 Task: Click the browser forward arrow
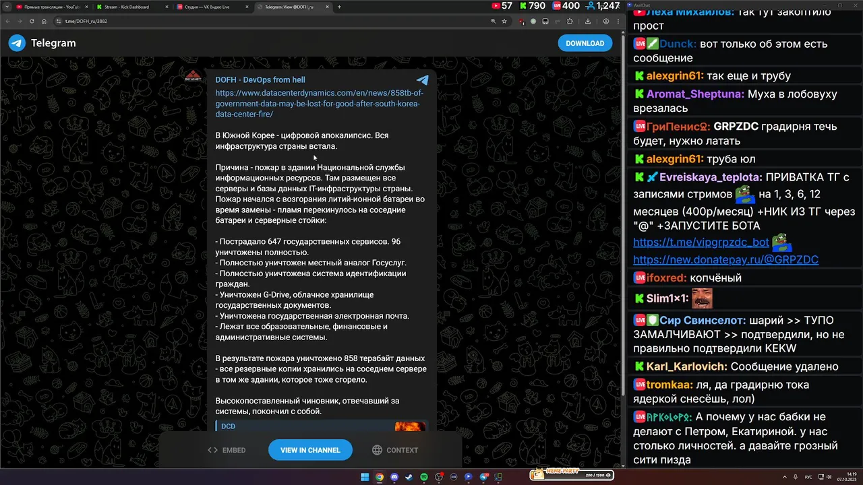[19, 21]
